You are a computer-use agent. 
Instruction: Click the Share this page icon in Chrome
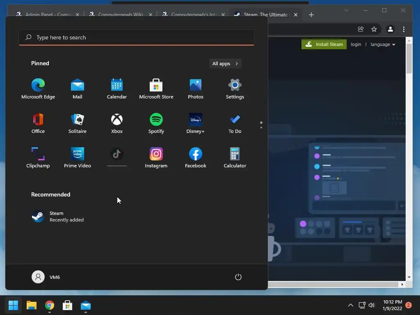pos(361,29)
